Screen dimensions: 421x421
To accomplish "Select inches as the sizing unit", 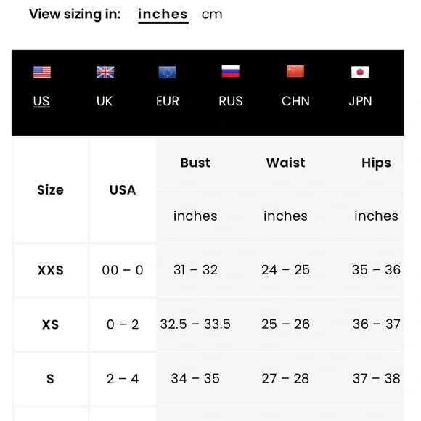I will point(163,15).
